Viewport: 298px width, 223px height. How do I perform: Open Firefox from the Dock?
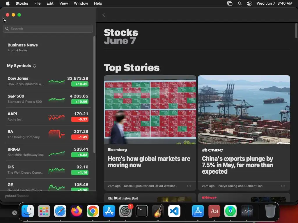[x=77, y=211]
